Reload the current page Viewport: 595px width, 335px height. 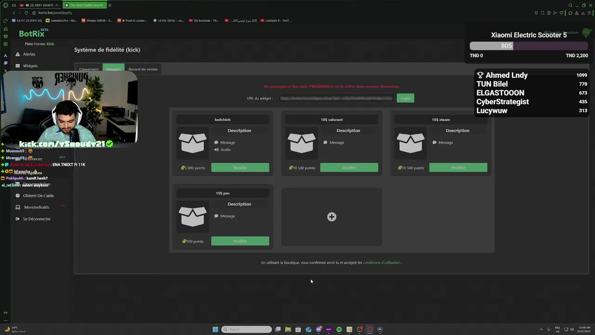point(26,13)
